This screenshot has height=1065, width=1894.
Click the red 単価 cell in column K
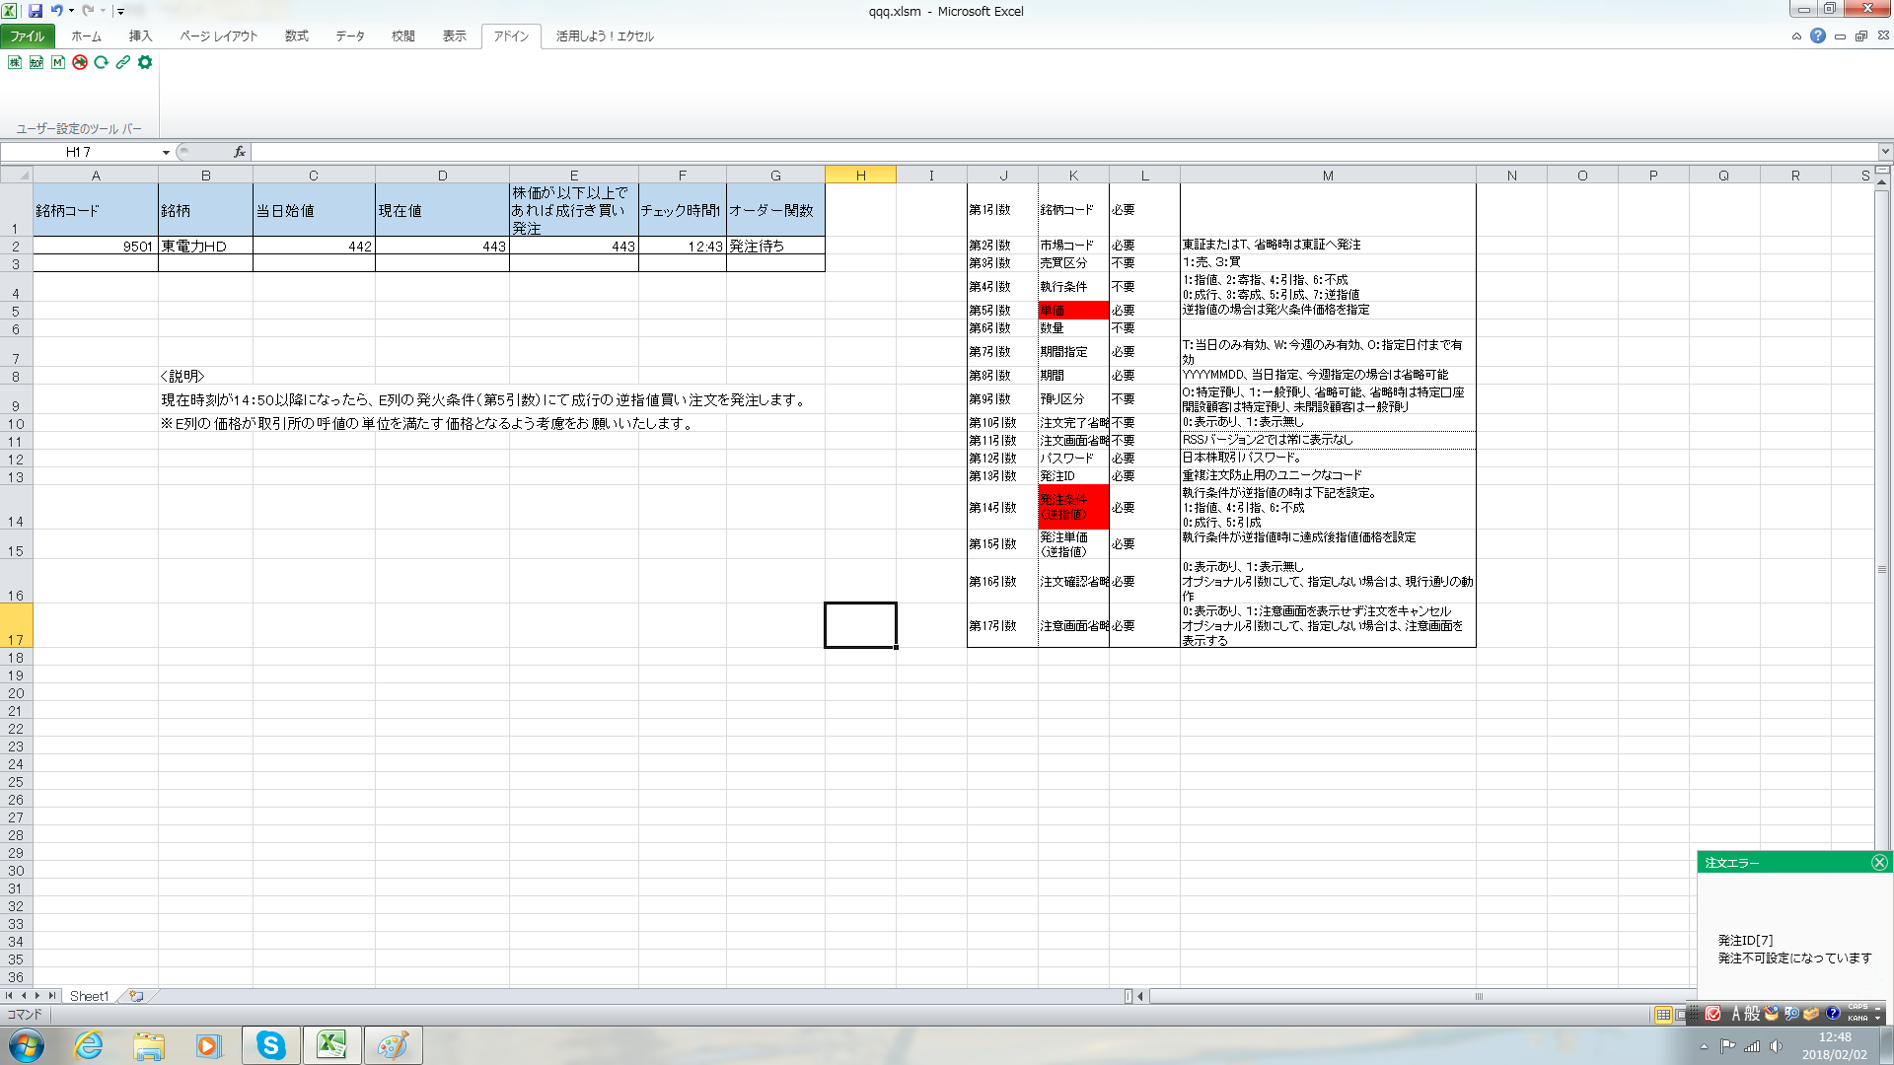(1072, 310)
